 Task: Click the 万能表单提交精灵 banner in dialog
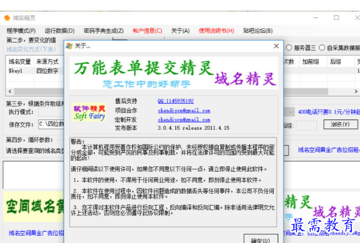[174, 73]
